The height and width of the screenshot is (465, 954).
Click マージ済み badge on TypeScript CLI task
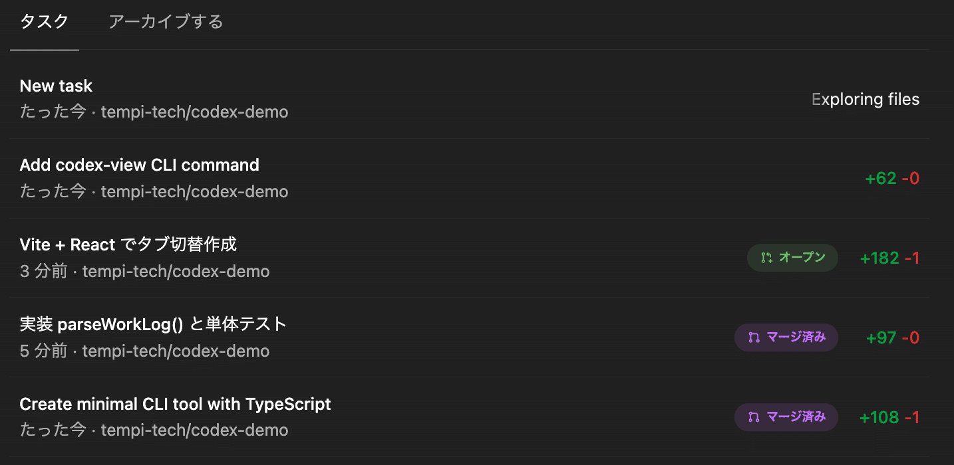point(786,417)
